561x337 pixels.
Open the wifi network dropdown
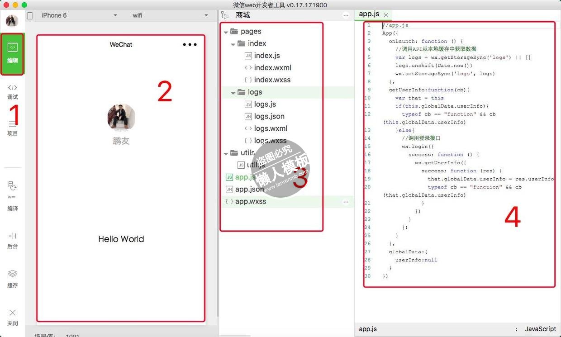coord(169,15)
